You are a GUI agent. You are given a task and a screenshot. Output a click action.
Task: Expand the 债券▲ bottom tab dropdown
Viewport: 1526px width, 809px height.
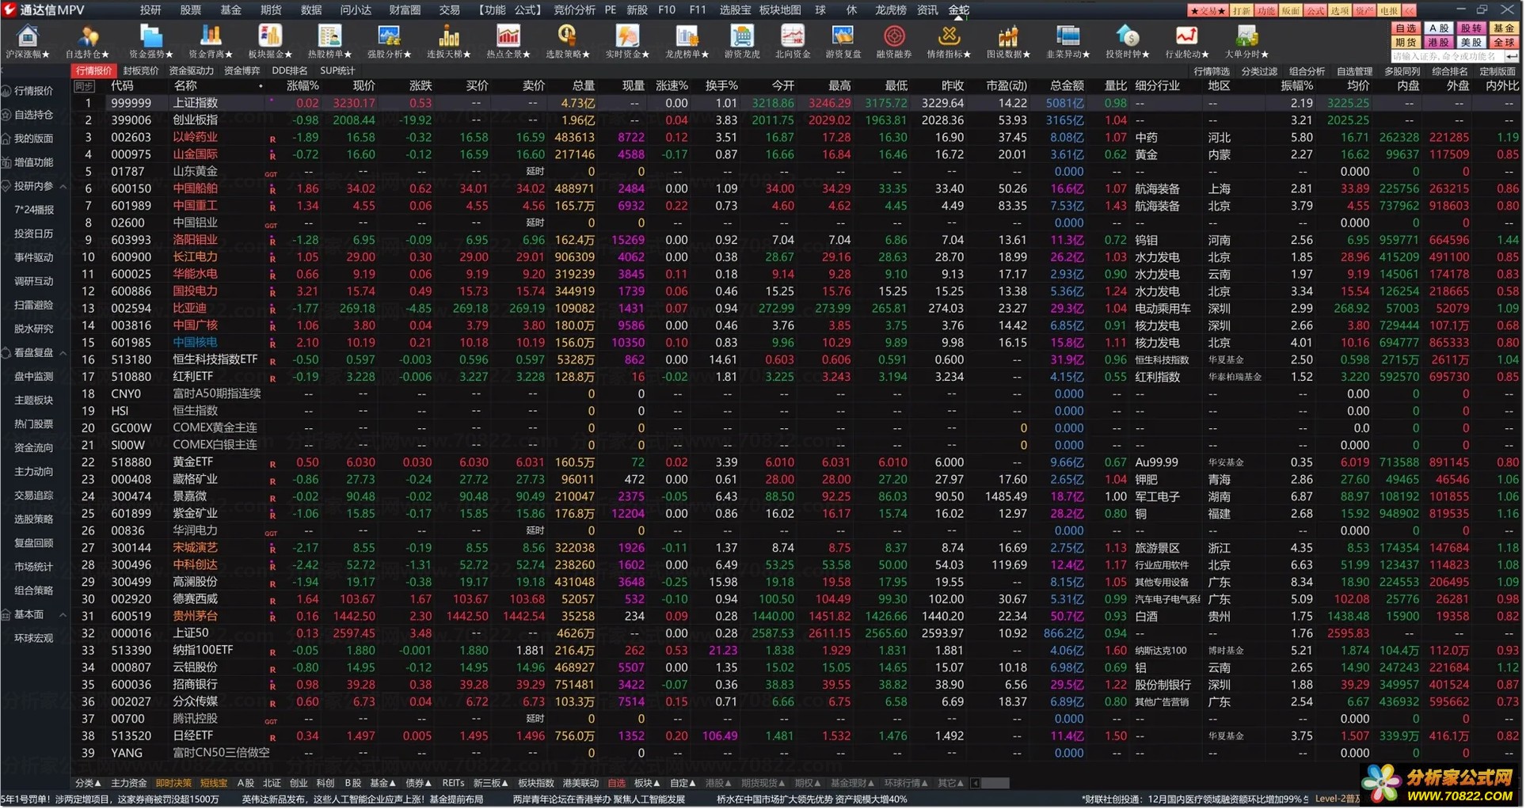pos(419,784)
